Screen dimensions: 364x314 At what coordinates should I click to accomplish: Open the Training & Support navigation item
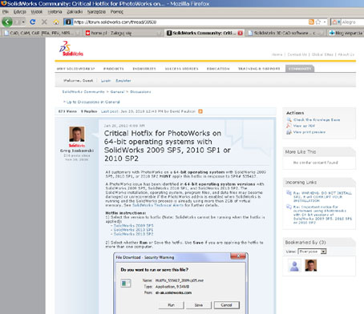[x=259, y=69]
